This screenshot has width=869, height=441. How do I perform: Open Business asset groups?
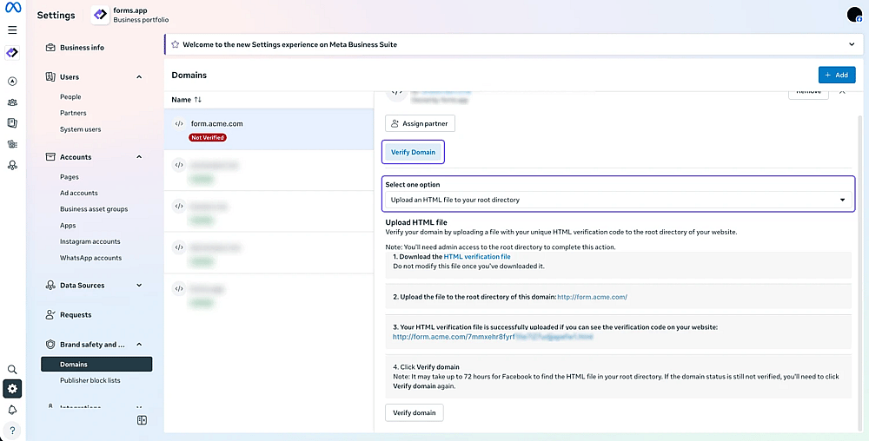pos(94,209)
